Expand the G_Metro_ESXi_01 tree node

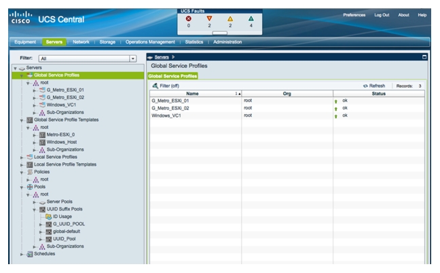point(34,90)
